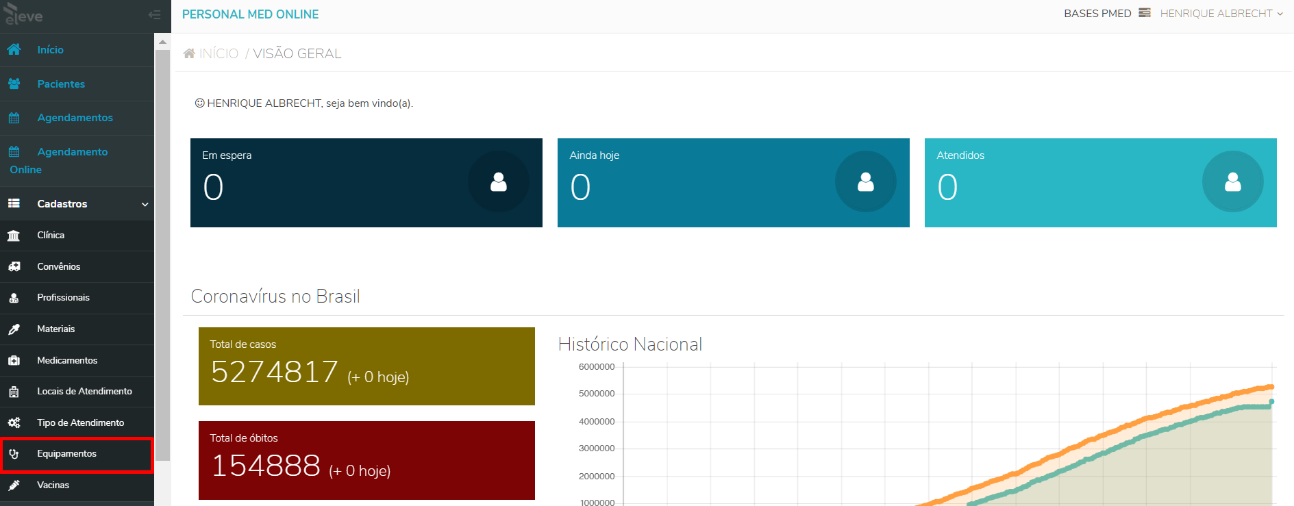Click the BASES PMED link

click(x=1097, y=14)
